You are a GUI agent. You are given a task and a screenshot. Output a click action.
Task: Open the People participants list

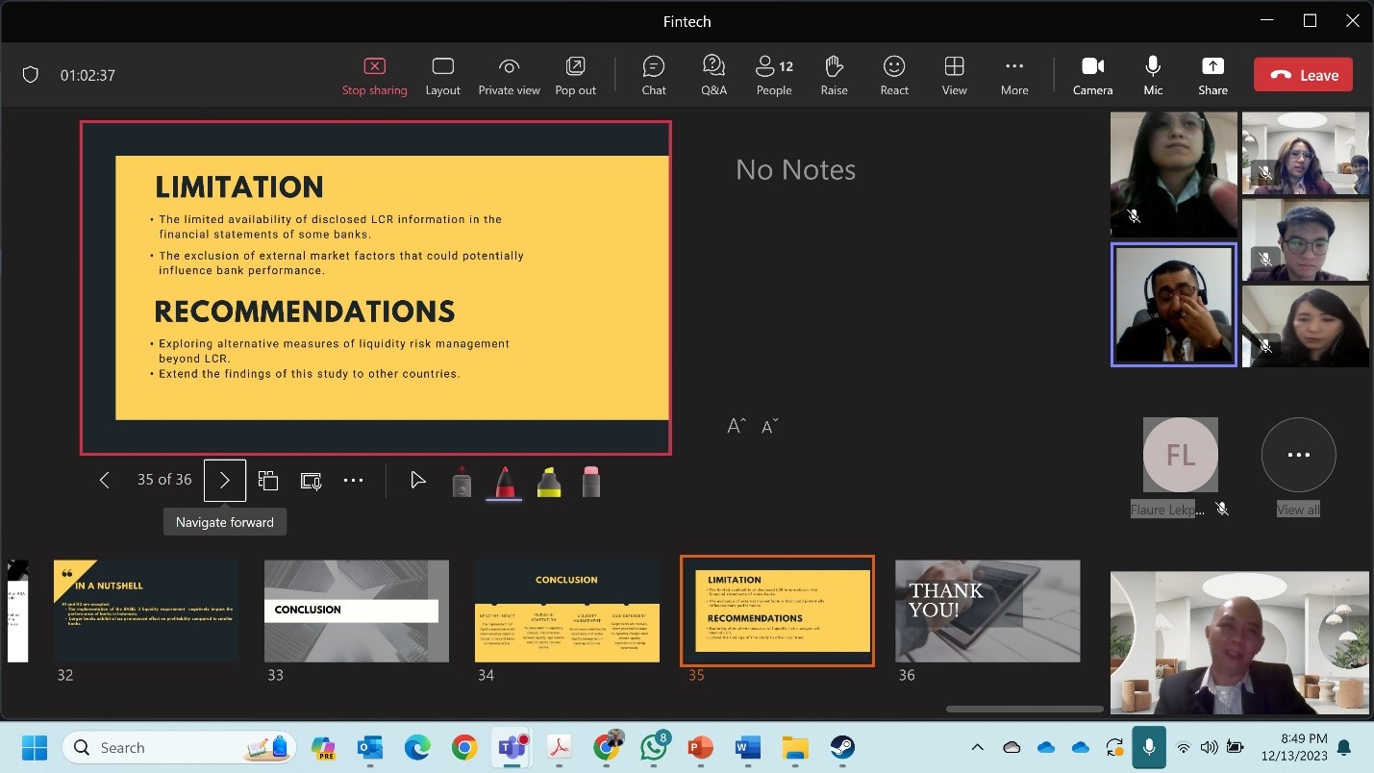point(773,75)
